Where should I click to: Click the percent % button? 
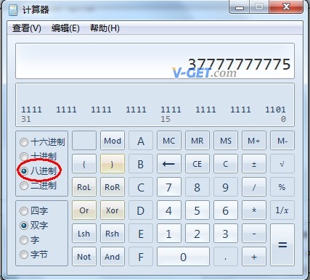click(282, 187)
